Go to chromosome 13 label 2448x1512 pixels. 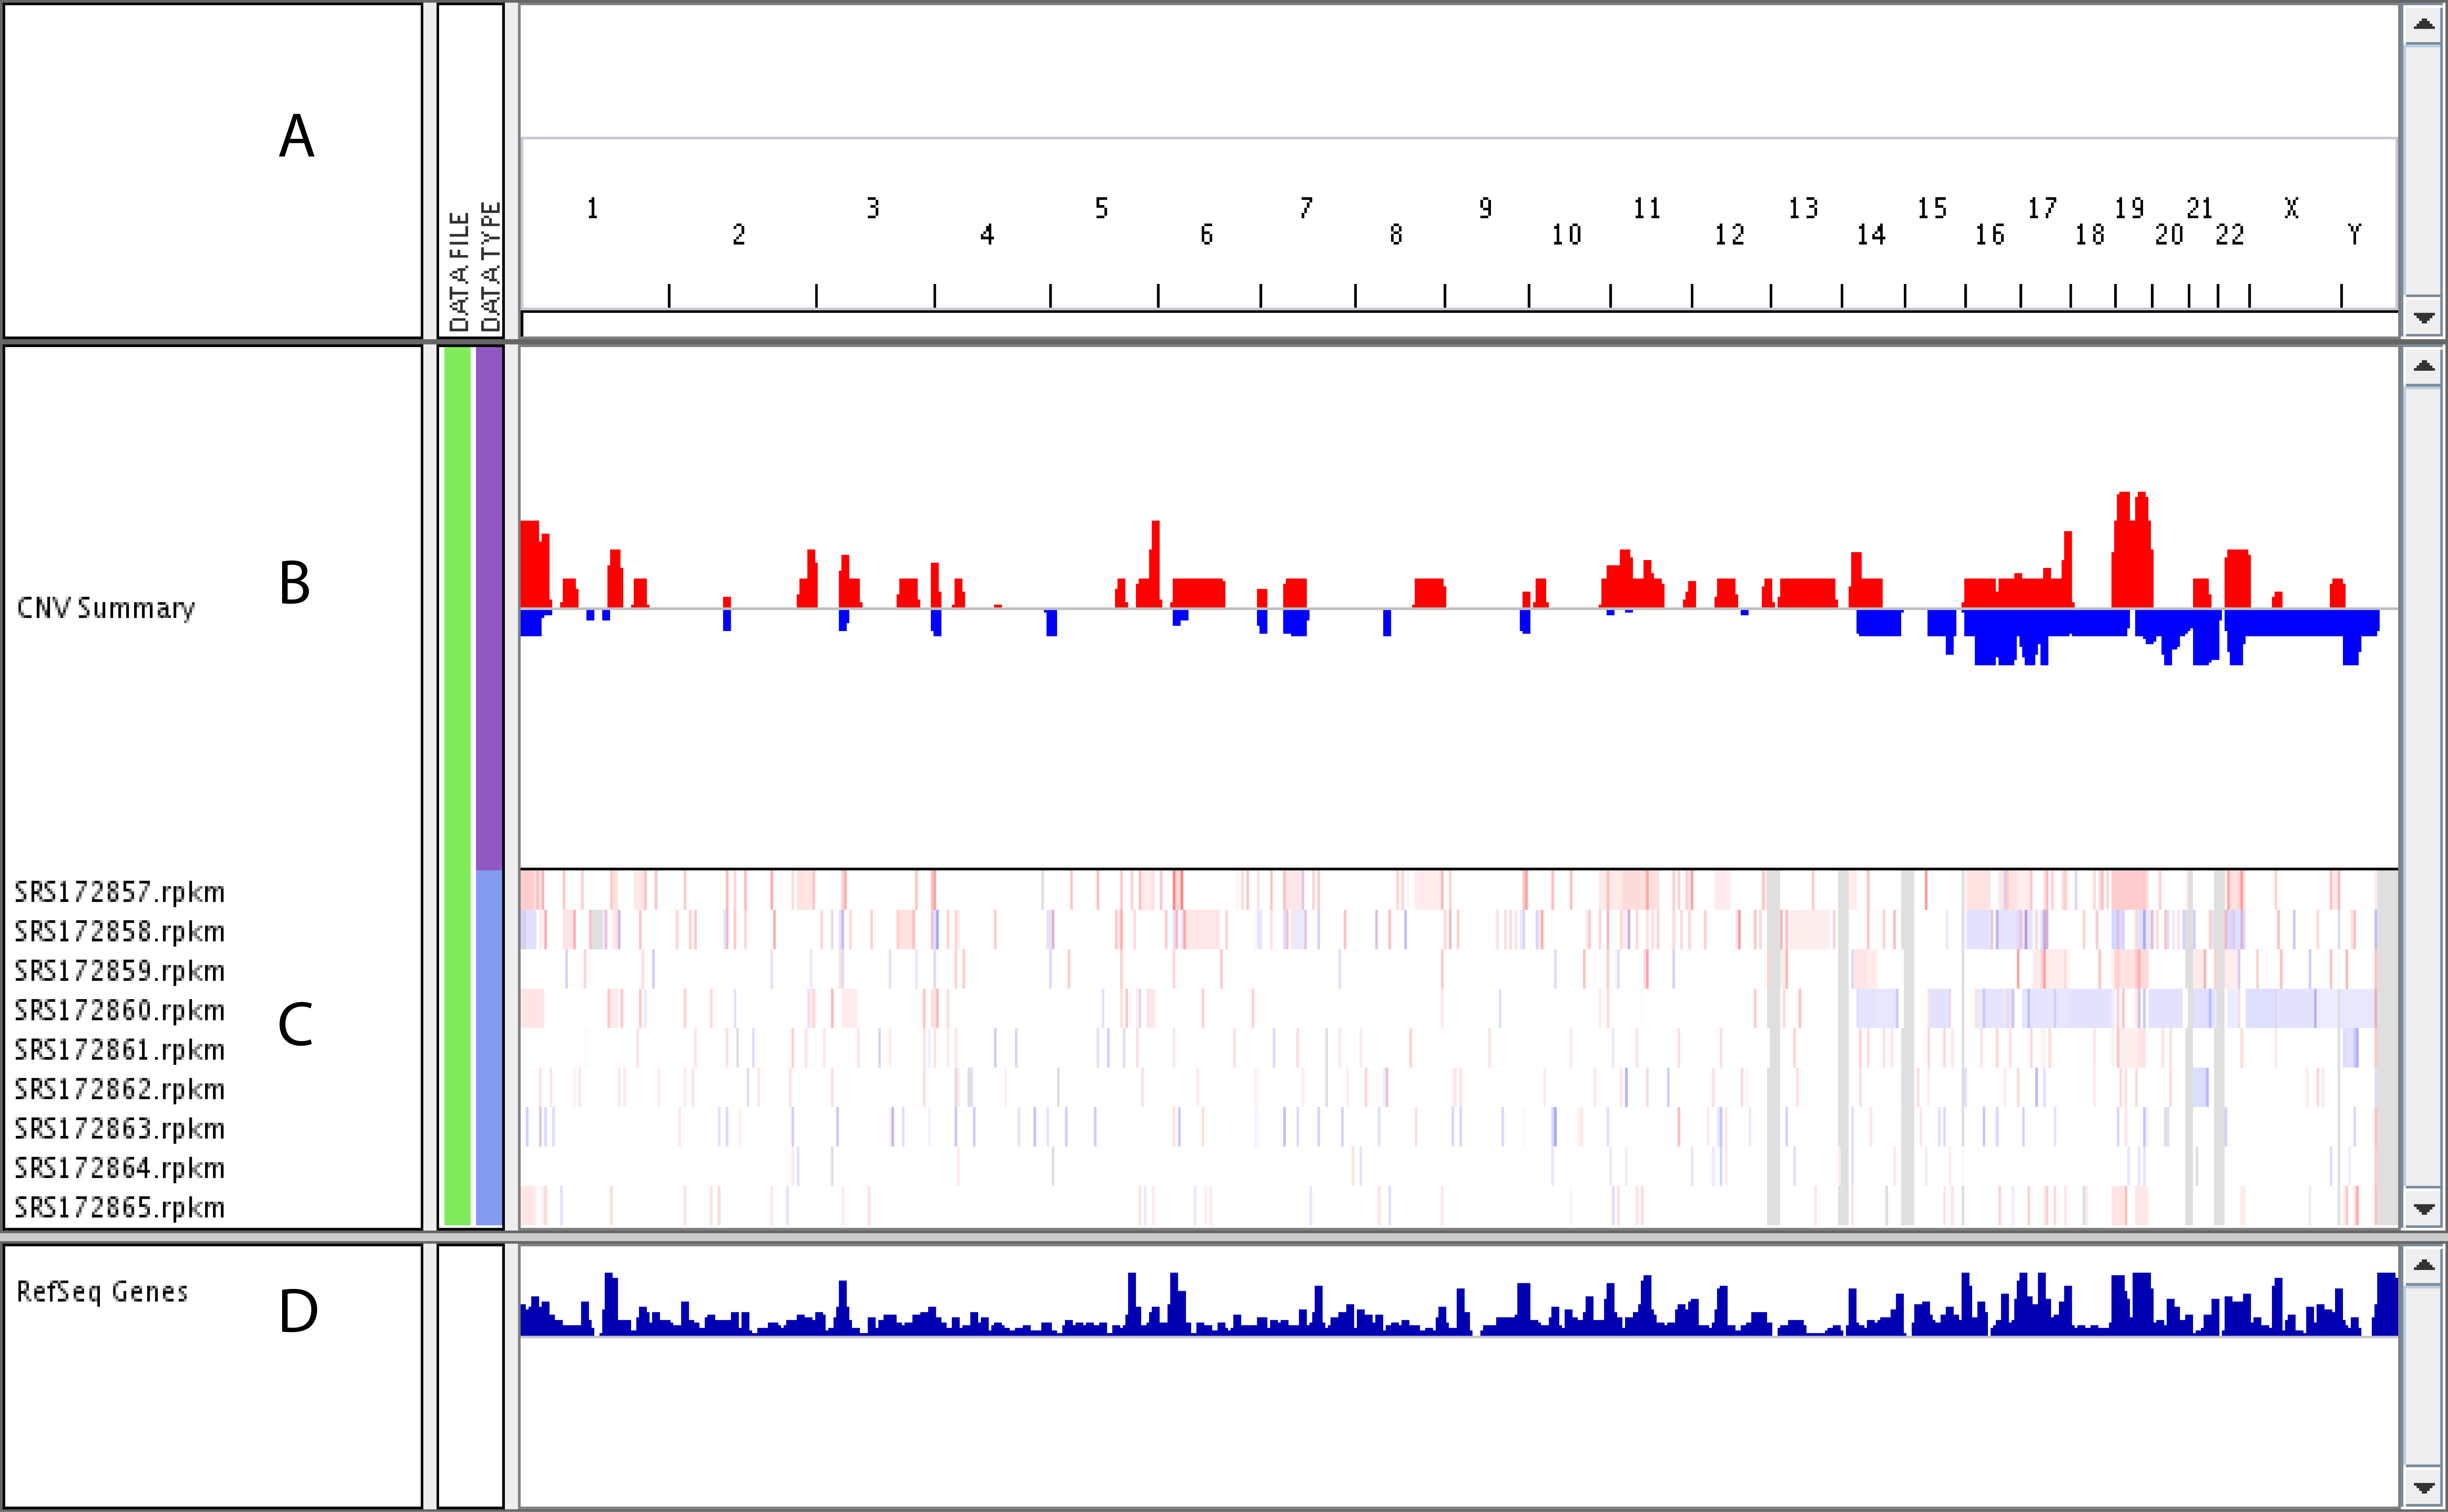[1804, 208]
